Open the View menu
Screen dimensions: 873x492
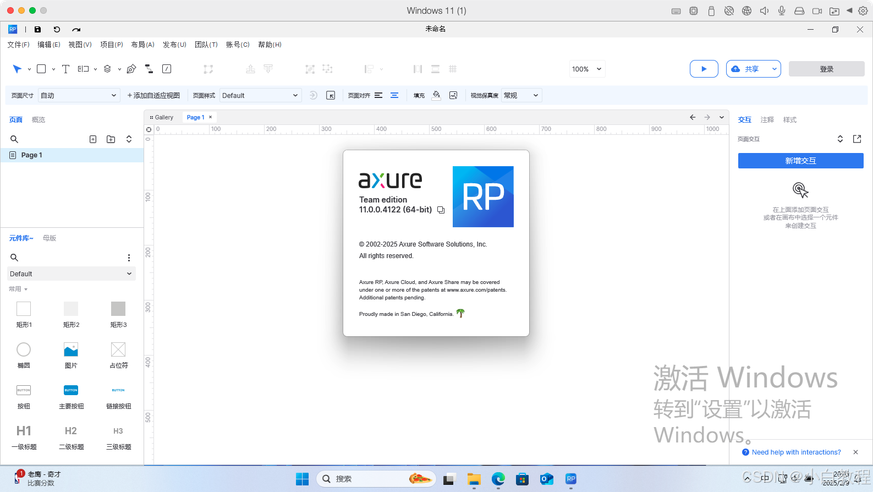tap(80, 45)
